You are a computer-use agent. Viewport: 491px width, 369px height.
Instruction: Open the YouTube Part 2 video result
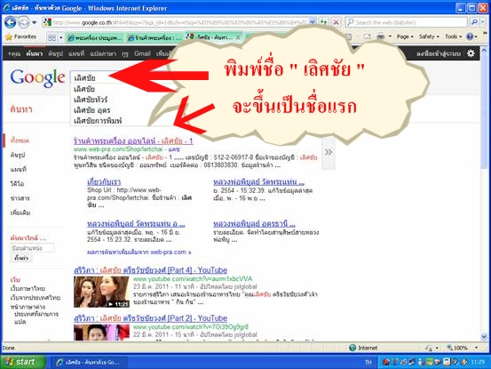pyautogui.click(x=150, y=318)
